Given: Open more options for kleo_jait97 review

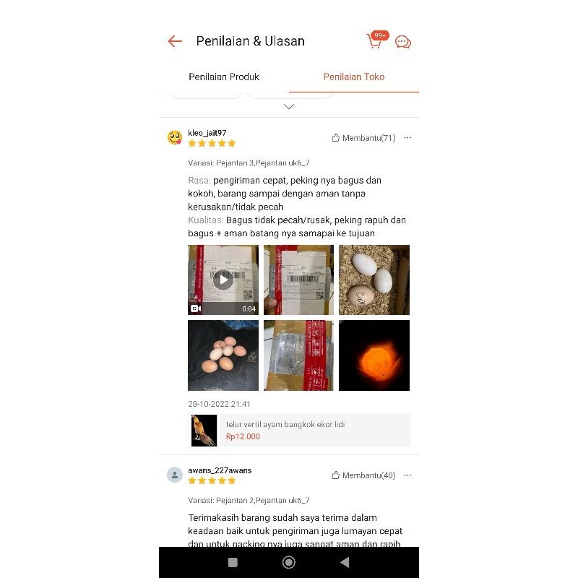Looking at the screenshot, I should [407, 138].
